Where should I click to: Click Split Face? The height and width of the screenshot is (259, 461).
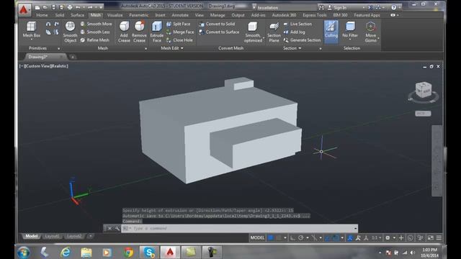point(178,24)
